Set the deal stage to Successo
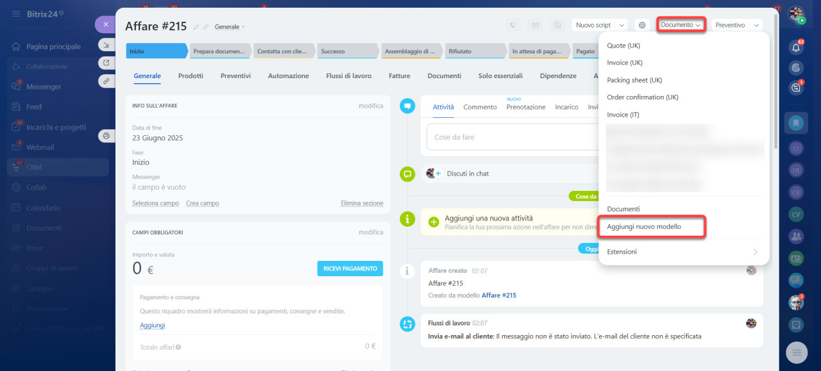This screenshot has height=371, width=821. 346,51
